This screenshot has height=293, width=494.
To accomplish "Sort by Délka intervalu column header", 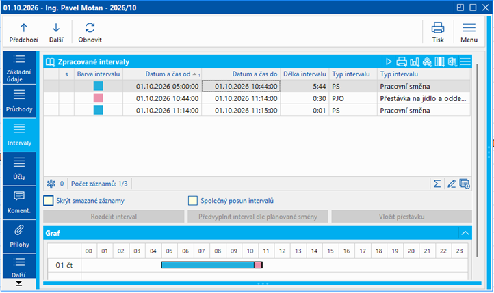I will tap(304, 74).
